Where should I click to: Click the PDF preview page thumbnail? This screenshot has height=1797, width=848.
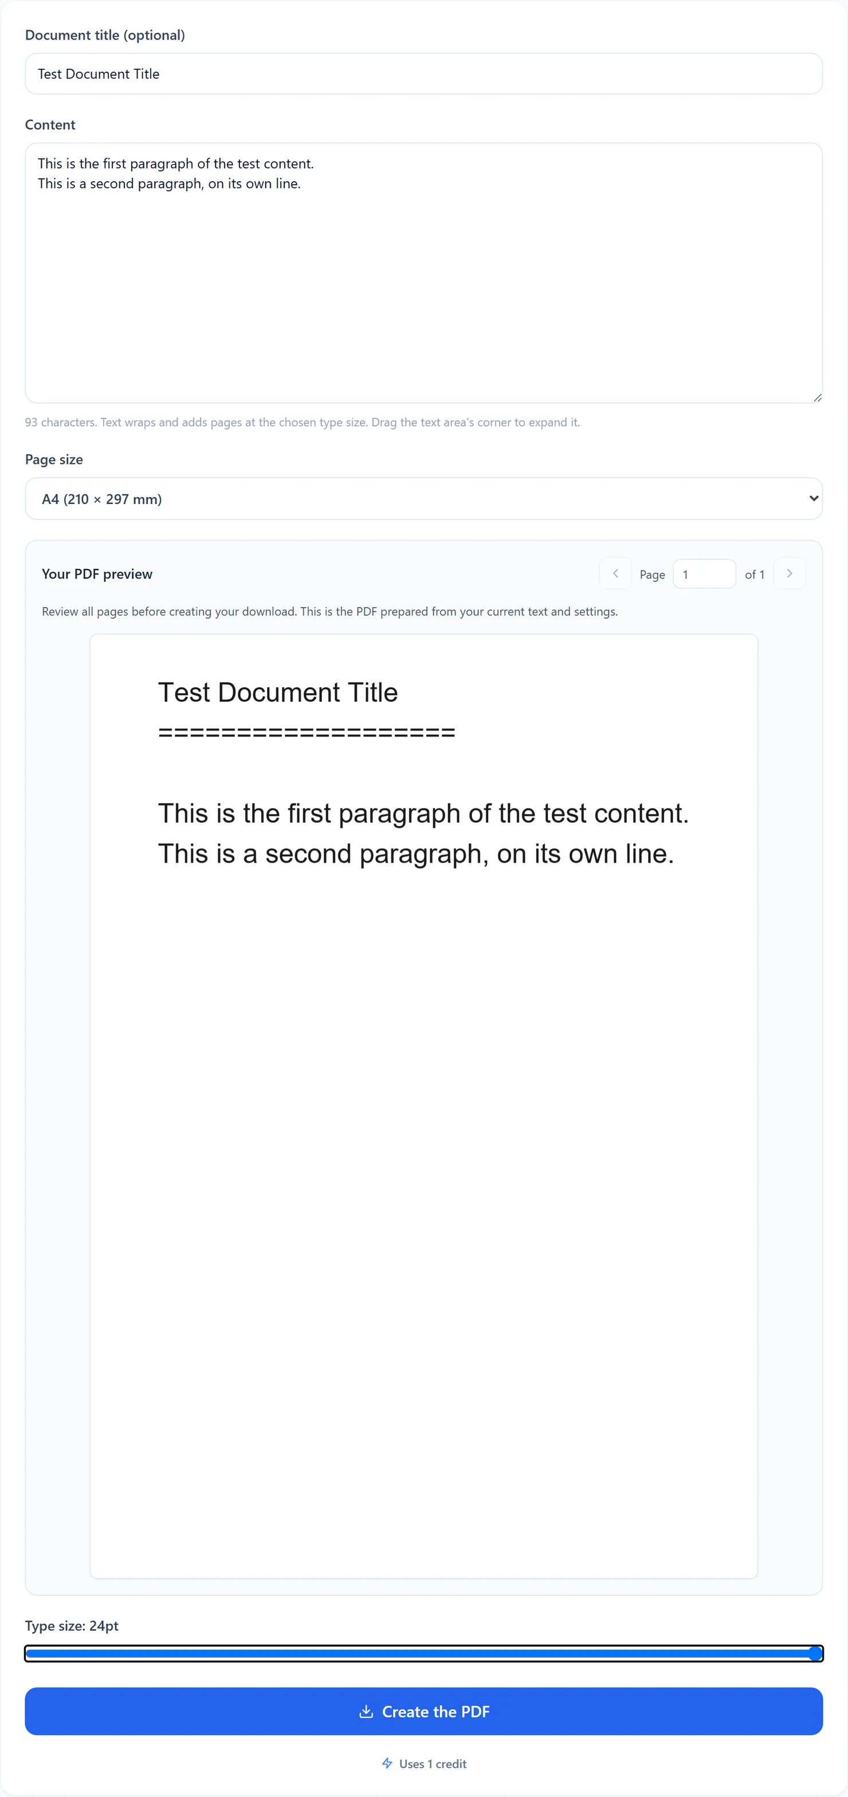click(x=423, y=1105)
